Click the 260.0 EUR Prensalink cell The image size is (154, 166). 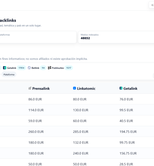click(x=36, y=132)
